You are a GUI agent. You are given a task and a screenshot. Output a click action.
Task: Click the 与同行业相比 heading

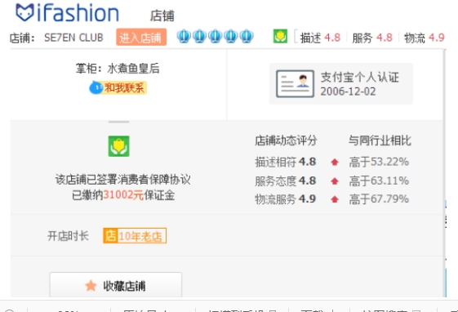380,140
